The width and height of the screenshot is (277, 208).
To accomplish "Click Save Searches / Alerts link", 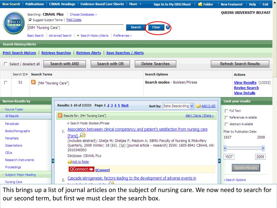I will [x=125, y=53].
